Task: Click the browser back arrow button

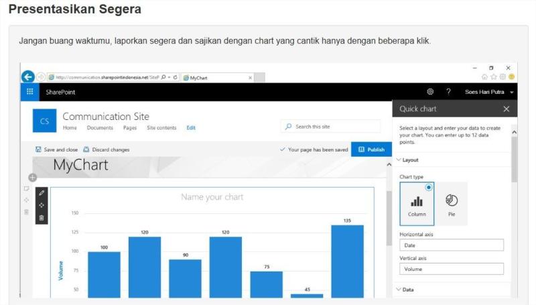Action: point(27,77)
